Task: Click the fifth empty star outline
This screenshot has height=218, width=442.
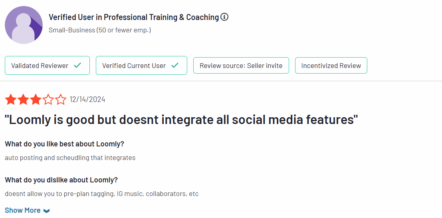Action: click(x=60, y=99)
